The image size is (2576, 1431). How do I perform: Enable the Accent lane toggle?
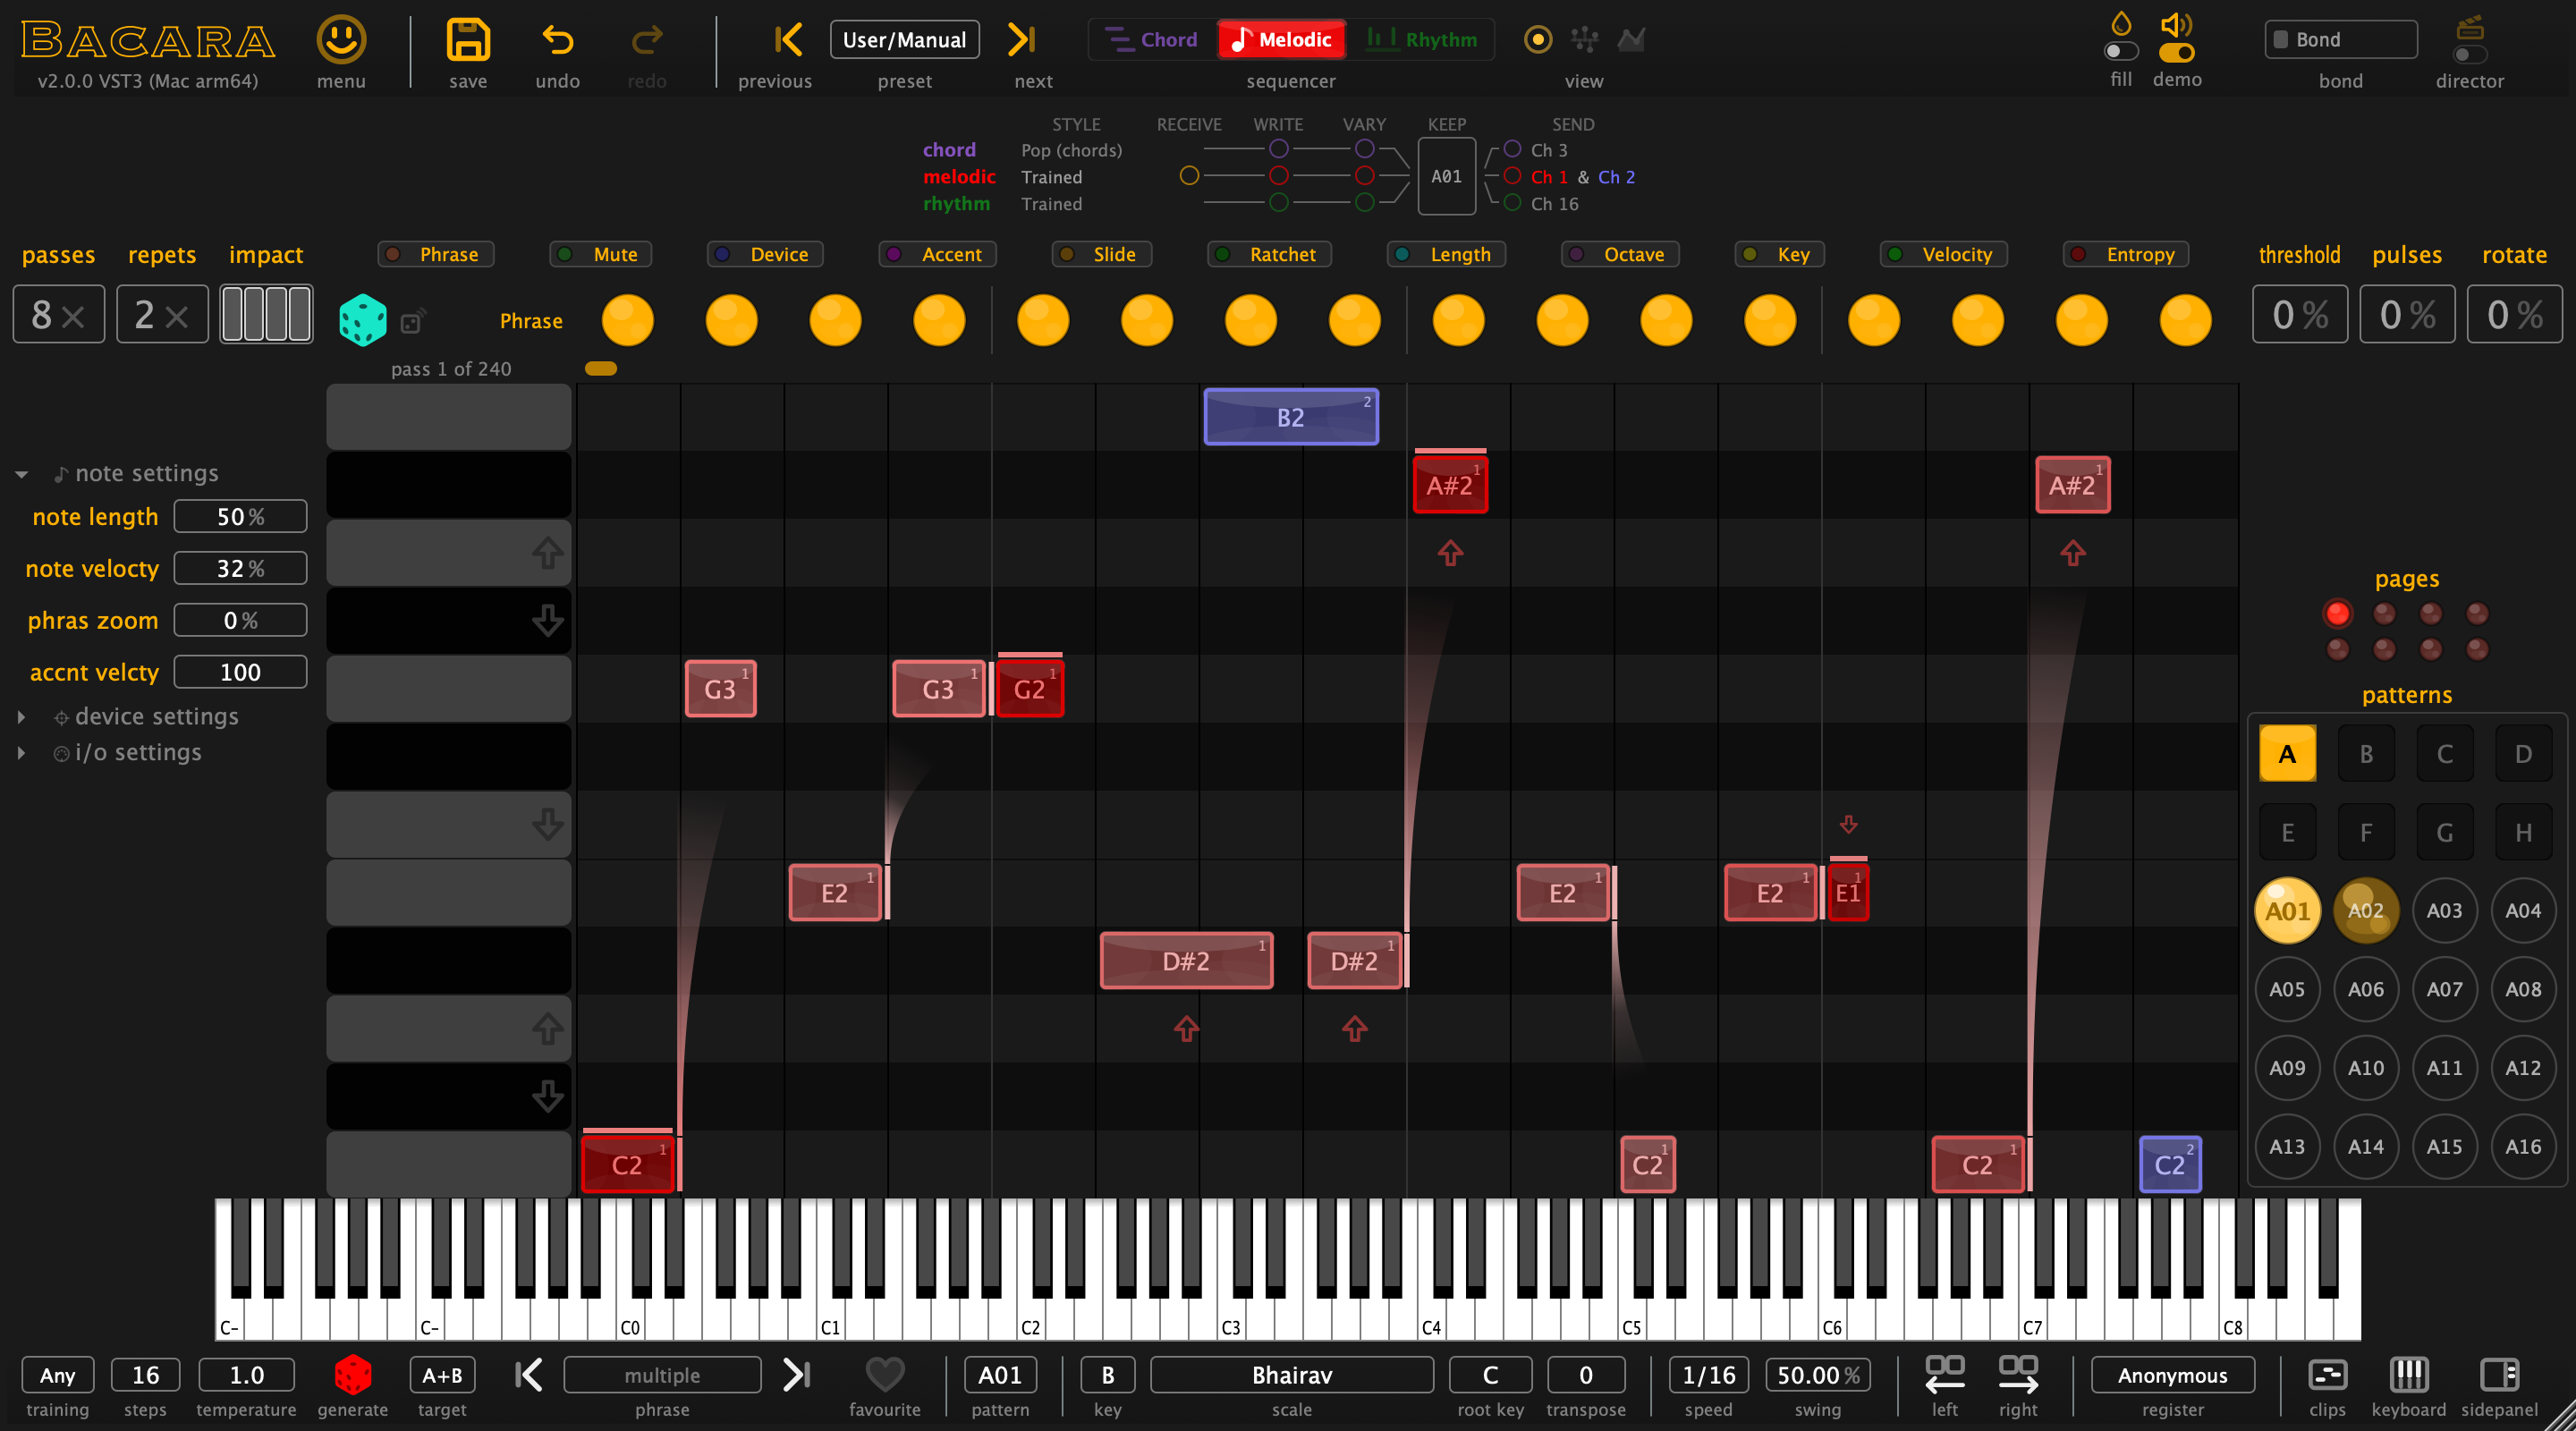(x=936, y=254)
